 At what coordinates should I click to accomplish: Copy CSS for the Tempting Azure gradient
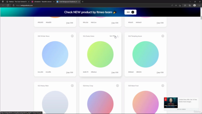click(x=160, y=73)
